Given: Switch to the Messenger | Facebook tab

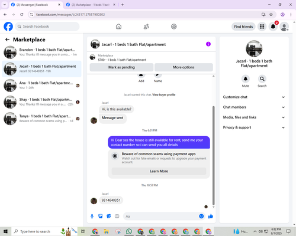Looking at the screenshot, I should (x=36, y=5).
